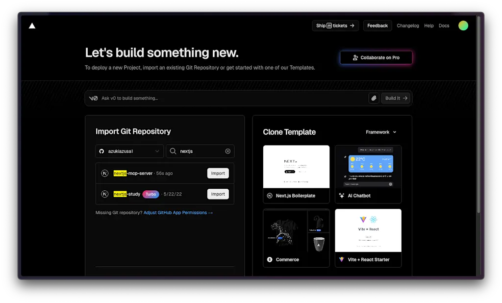Image resolution: width=502 pixels, height=303 pixels.
Task: Click the Vercel triangle logo
Action: 32,25
